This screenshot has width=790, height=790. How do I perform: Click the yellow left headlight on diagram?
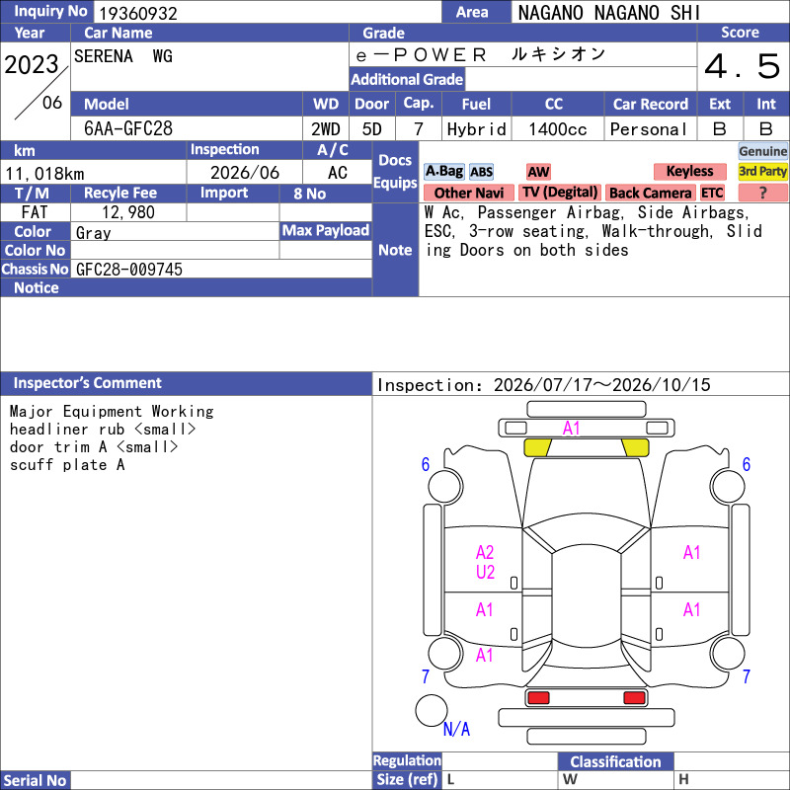pos(537,447)
